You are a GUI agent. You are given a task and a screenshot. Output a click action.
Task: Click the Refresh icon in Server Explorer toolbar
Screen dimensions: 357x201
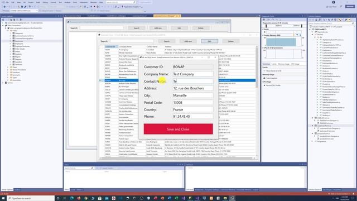3,20
